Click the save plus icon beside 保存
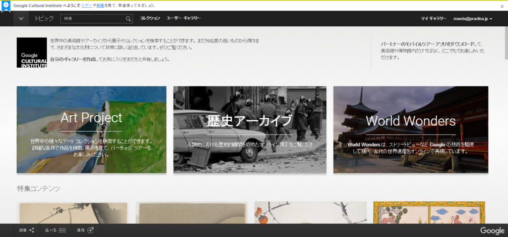 click(91, 230)
